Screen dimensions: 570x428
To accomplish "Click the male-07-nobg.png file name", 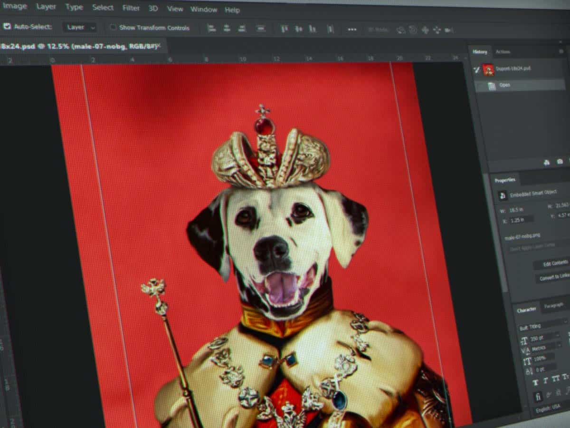I will [x=522, y=236].
